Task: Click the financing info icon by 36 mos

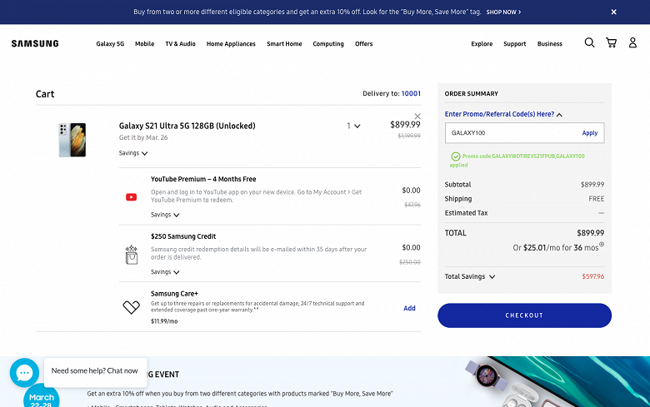Action: [x=602, y=245]
